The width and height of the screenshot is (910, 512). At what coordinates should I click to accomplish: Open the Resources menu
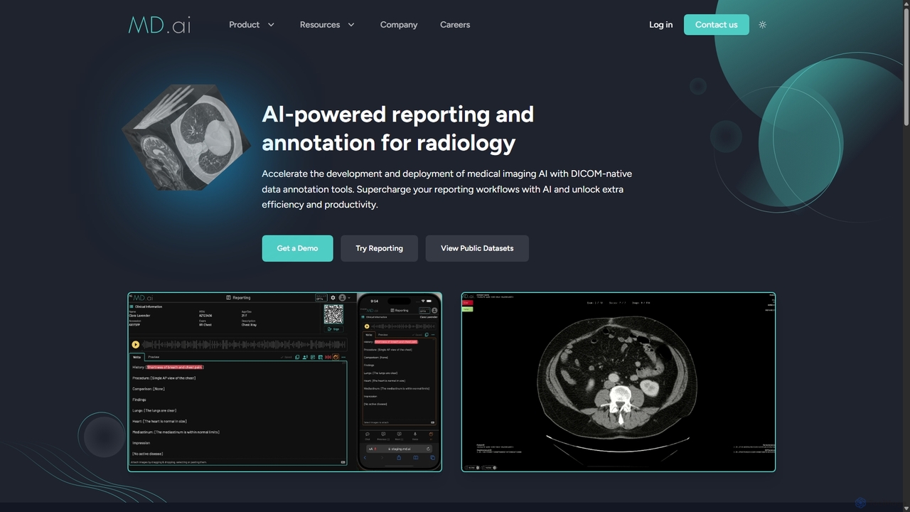click(320, 25)
